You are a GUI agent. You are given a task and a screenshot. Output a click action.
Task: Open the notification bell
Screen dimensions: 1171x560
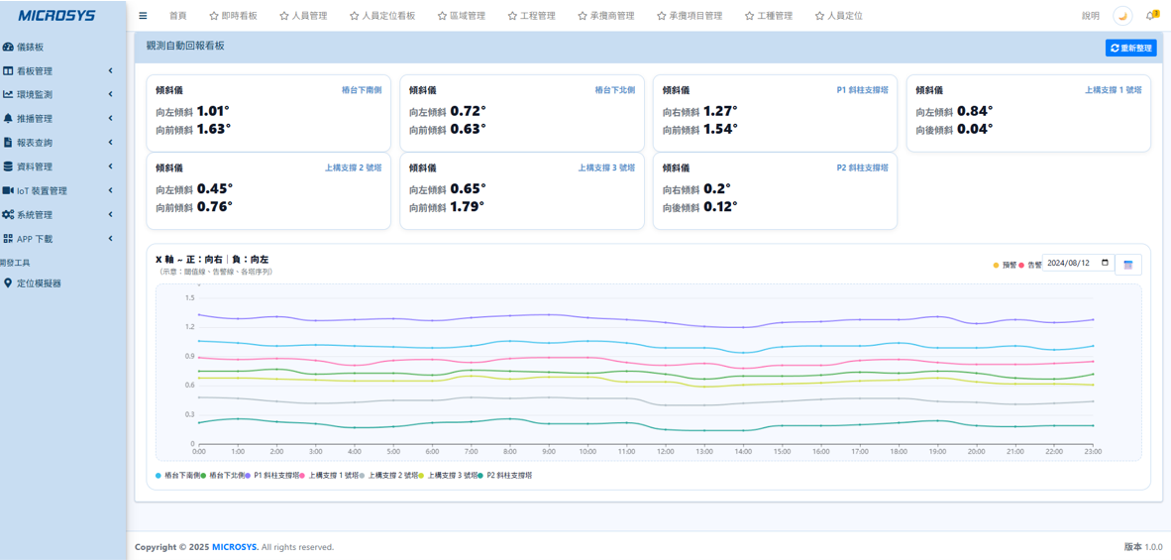1150,16
